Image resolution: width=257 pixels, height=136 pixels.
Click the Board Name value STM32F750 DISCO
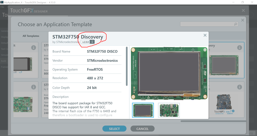coord(102,51)
